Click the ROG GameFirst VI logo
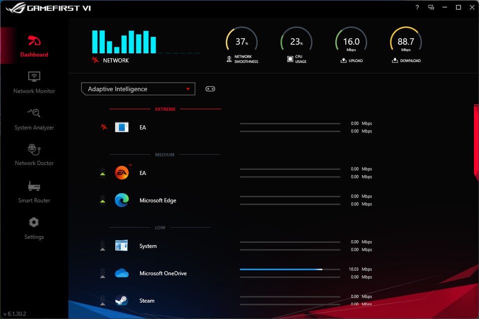This screenshot has width=479, height=319. coord(48,7)
